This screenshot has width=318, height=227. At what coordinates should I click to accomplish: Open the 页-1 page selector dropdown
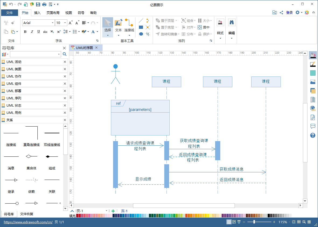[x=106, y=211]
